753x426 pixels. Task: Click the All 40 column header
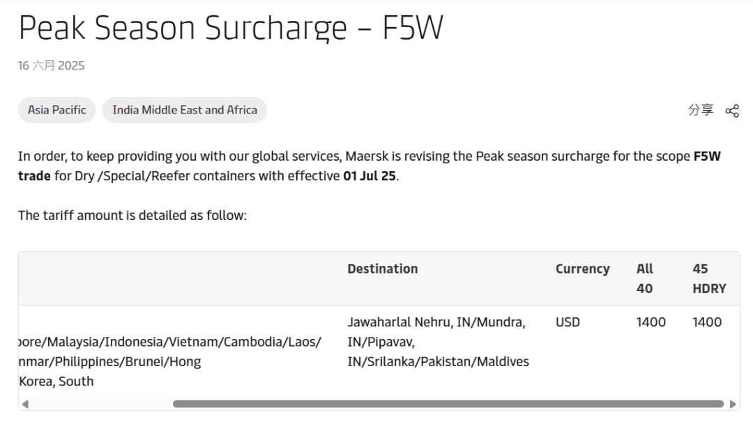click(x=645, y=278)
